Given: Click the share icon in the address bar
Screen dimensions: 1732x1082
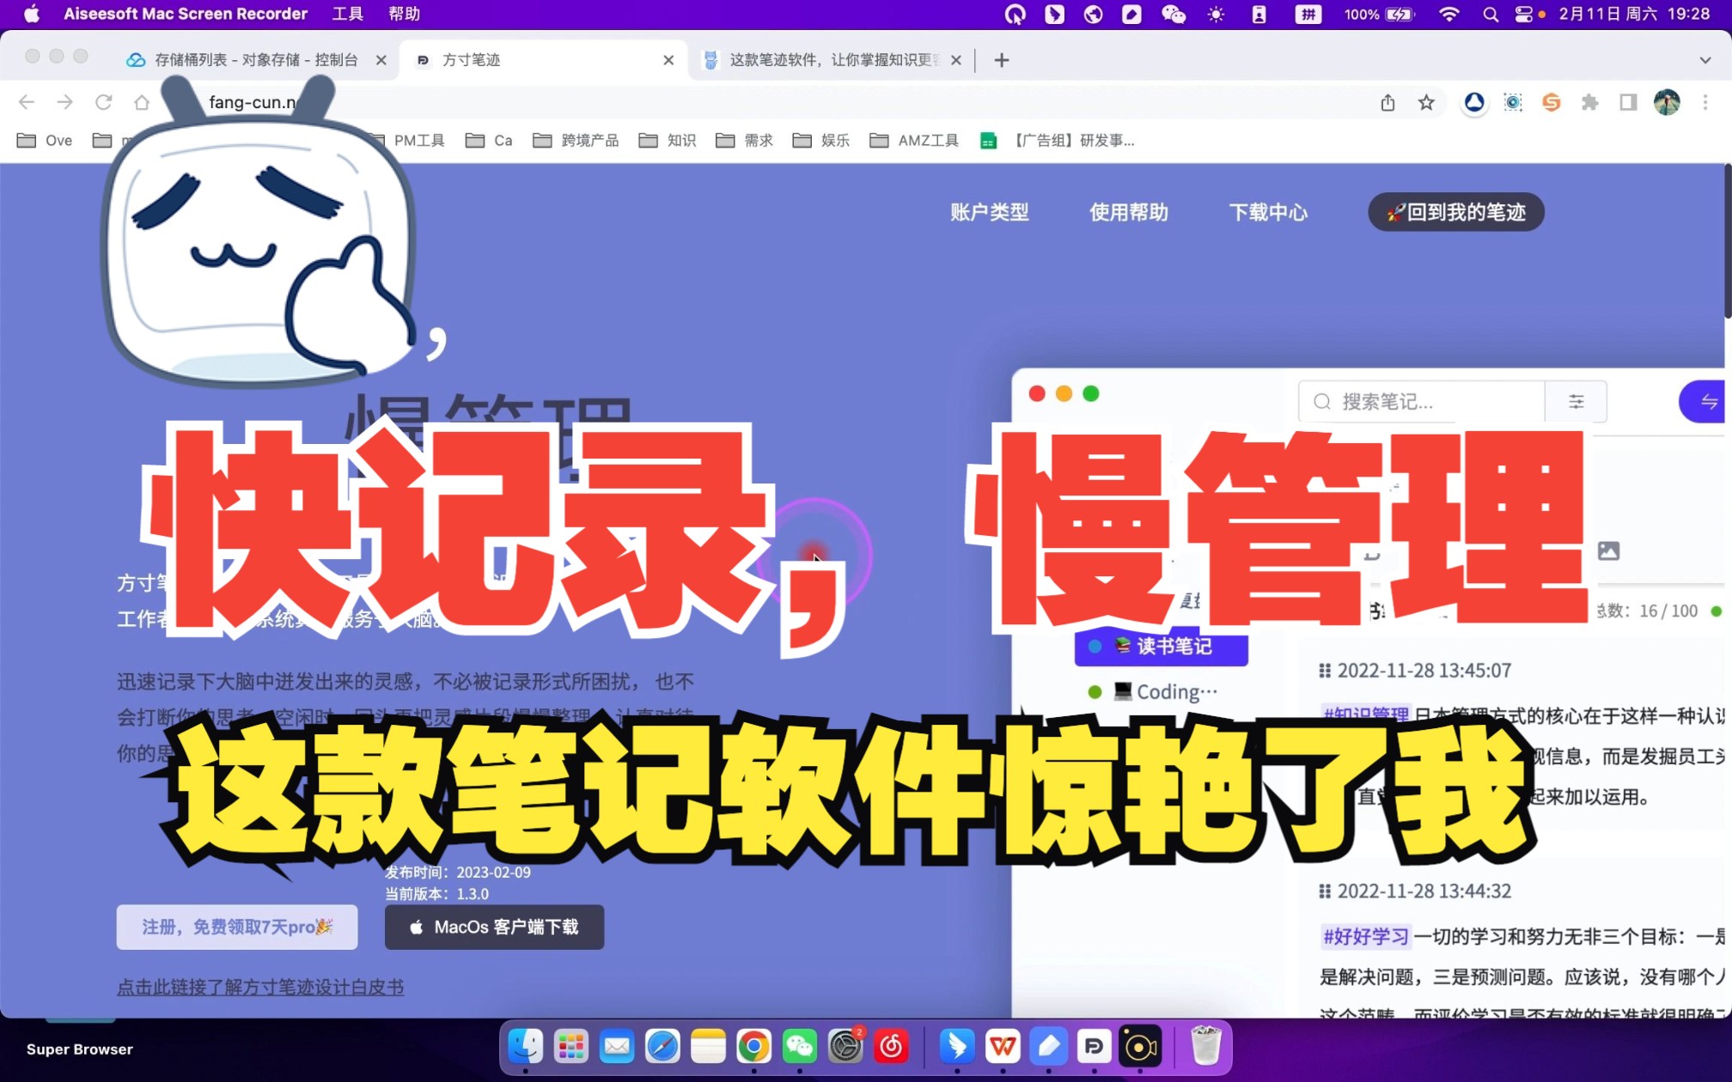Looking at the screenshot, I should [1387, 102].
